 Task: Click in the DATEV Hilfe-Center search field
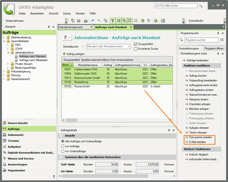pos(176,6)
